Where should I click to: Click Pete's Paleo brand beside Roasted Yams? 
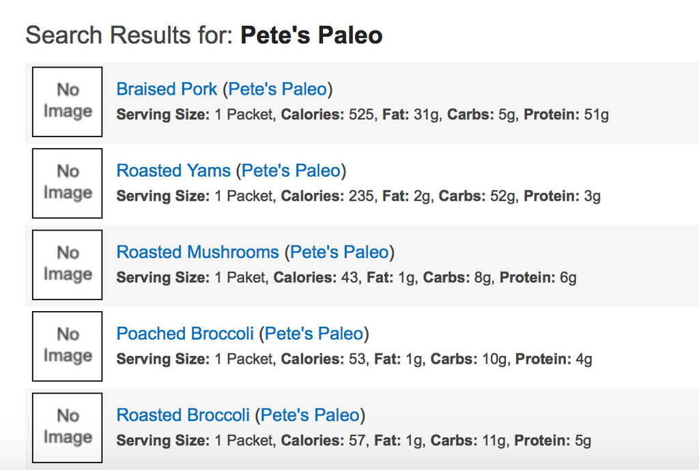(291, 171)
